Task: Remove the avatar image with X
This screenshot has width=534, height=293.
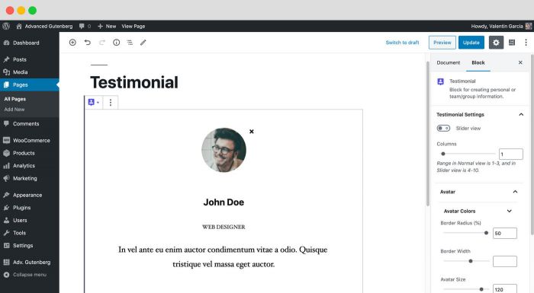Action: [x=251, y=132]
